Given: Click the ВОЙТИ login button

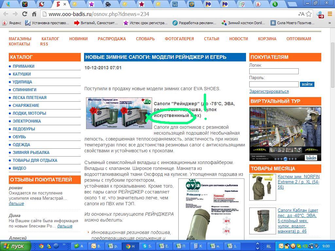Looking at the screenshot, I should coord(307,84).
